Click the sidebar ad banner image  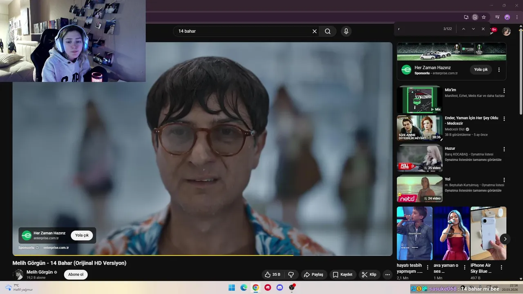451,51
